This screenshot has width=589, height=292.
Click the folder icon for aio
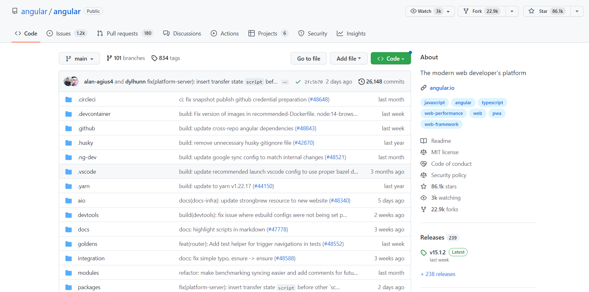pos(69,201)
